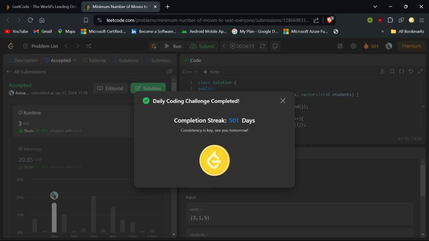Open the notes icon in toolbar
Screen dimensions: 429x241
pyautogui.click(x=275, y=46)
